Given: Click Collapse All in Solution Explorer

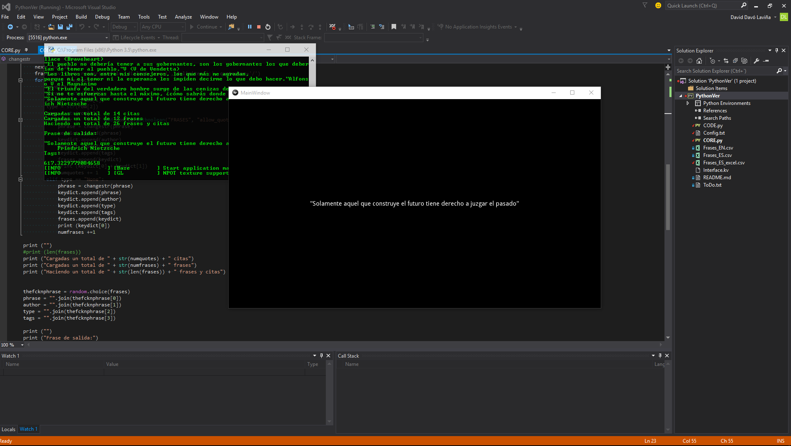Looking at the screenshot, I should (x=735, y=61).
